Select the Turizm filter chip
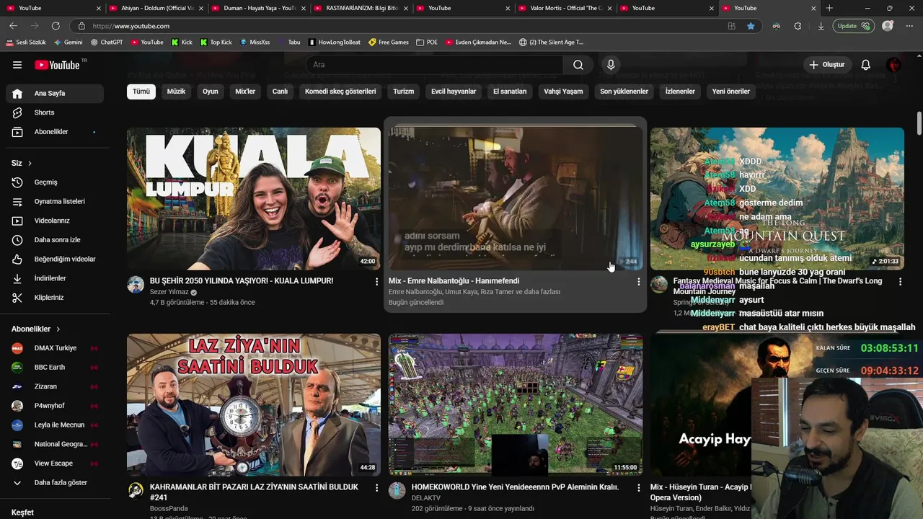Screen dimensions: 923x519 [403, 92]
